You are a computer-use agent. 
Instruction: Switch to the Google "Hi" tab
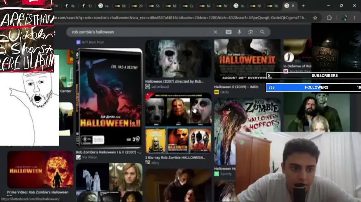pyautogui.click(x=239, y=6)
